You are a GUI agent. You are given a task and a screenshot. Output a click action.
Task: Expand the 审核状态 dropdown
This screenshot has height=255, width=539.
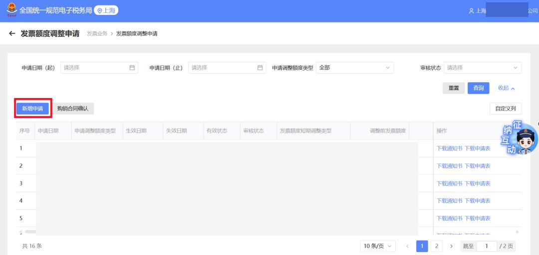pos(482,68)
